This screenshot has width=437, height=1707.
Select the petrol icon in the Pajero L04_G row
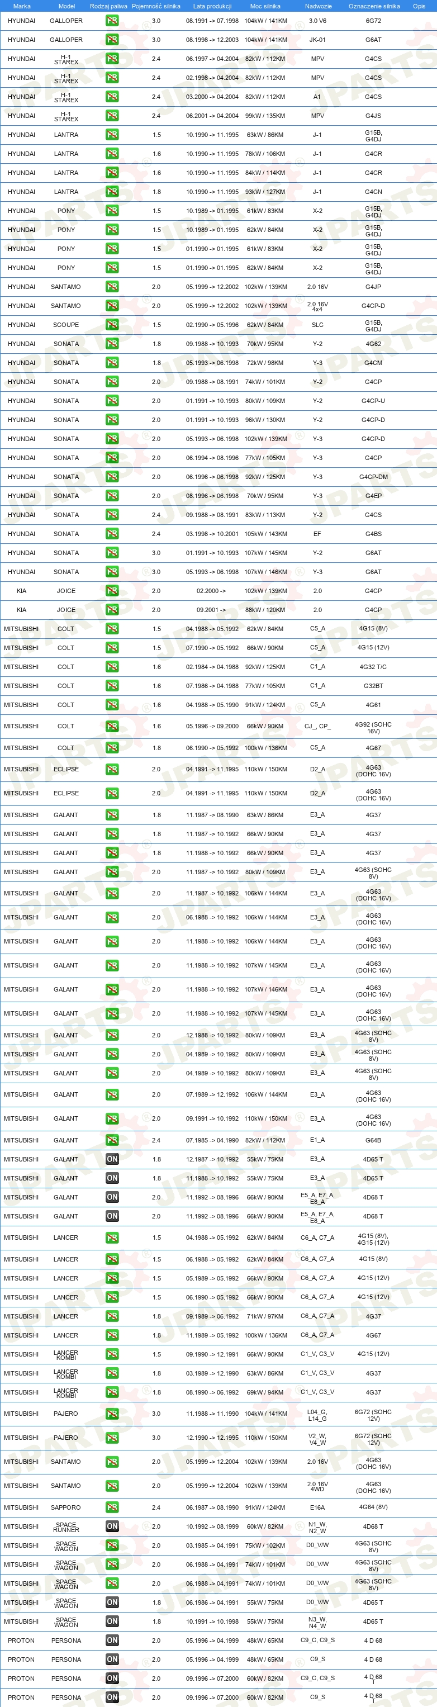(112, 1414)
